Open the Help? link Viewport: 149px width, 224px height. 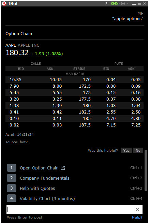pyautogui.click(x=137, y=218)
